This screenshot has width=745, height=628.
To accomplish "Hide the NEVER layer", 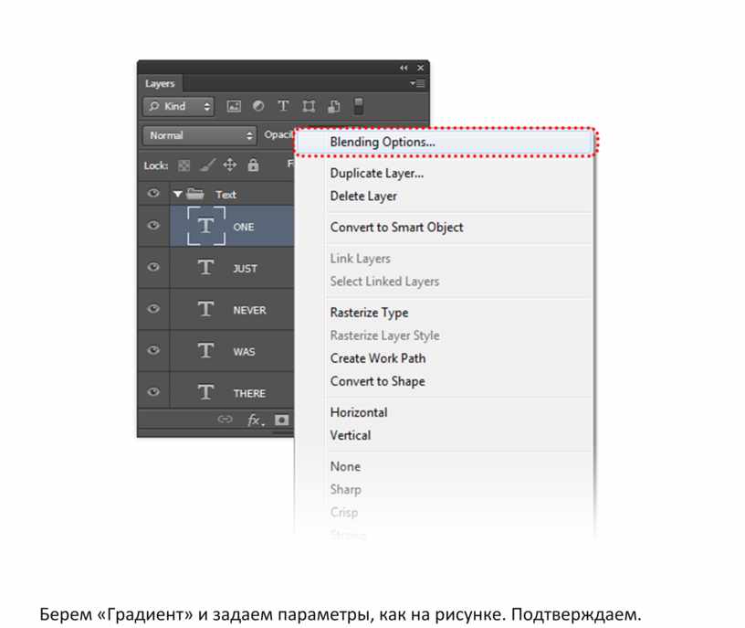I will pyautogui.click(x=153, y=309).
